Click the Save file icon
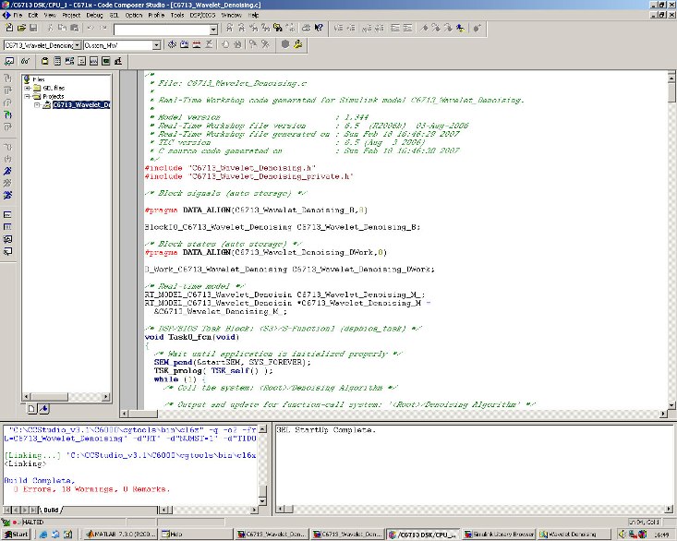The width and height of the screenshot is (677, 541). click(x=33, y=28)
